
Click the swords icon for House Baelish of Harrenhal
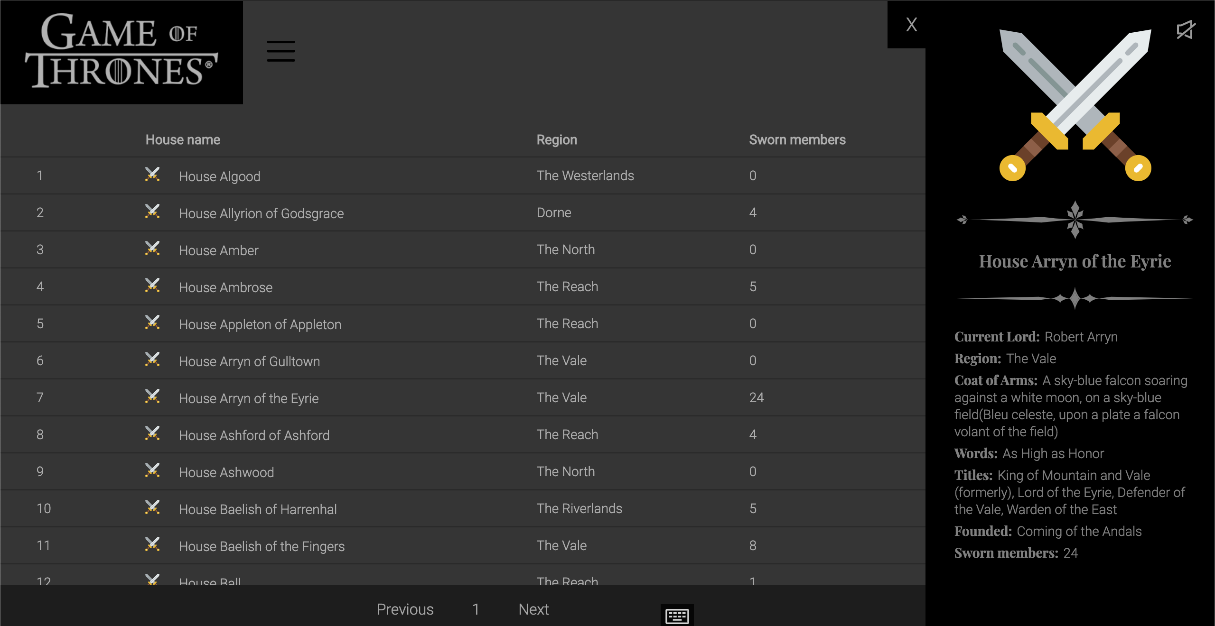(152, 507)
